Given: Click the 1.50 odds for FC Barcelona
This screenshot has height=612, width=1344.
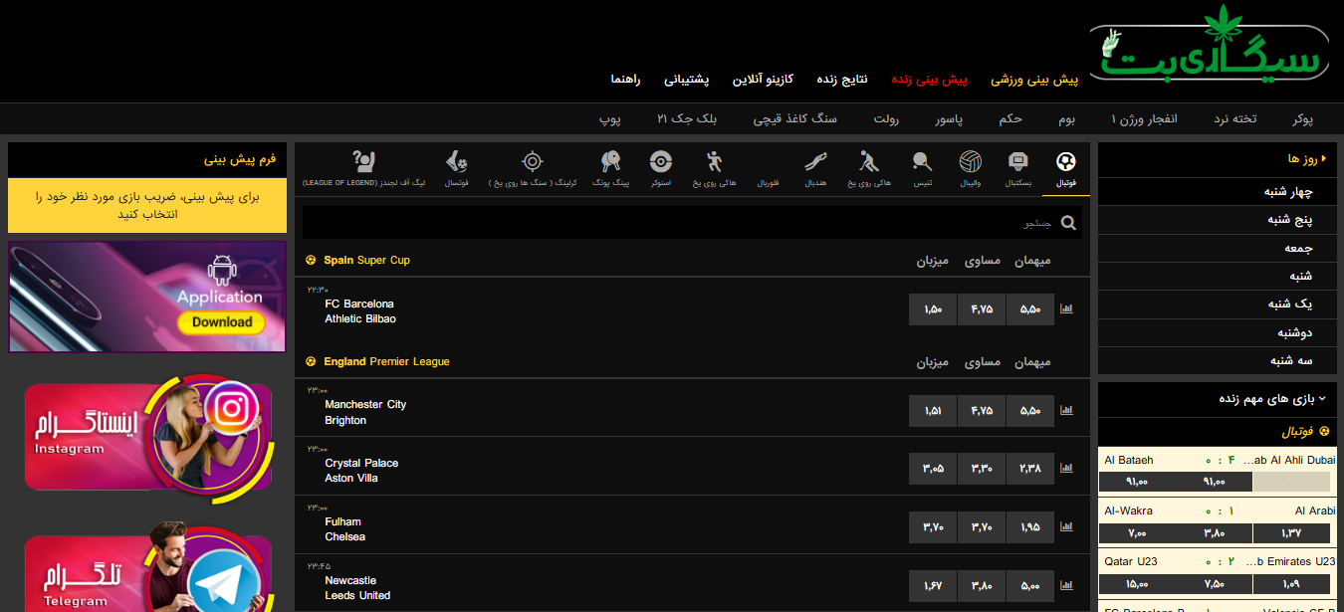Looking at the screenshot, I should [933, 309].
